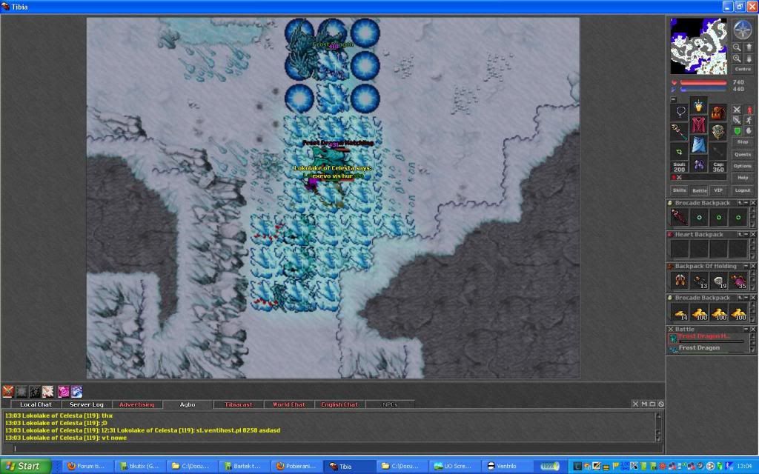Viewport: 759px width, 474px height.
Task: Click item stack of 19 in backpack
Action: point(719,281)
